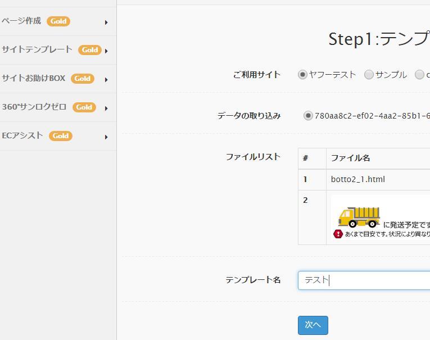
Task: Open the サイトお助けBOX sidebar menu
Action: click(58, 79)
